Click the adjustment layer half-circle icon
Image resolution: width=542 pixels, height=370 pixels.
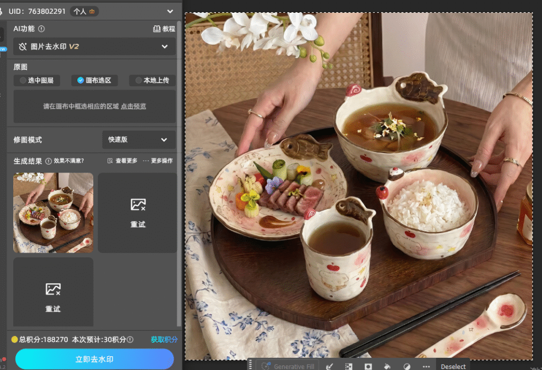(407, 366)
